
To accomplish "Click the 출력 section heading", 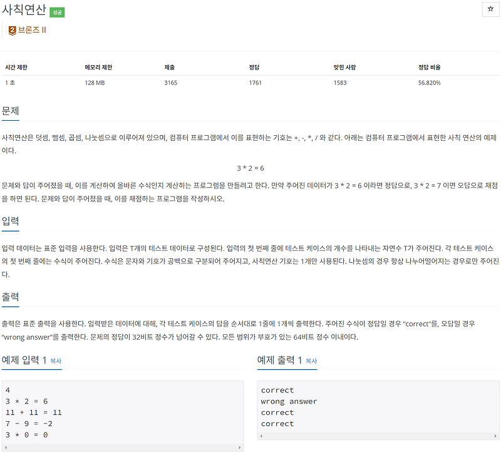I will coord(11,296).
